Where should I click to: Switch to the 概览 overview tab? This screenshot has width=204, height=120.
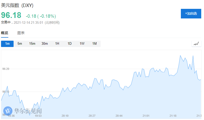(x=5, y=33)
